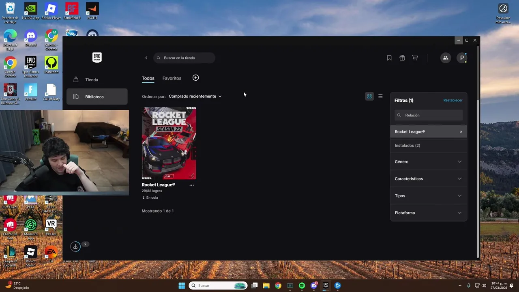Switch to the Favoritos tab

(x=172, y=78)
